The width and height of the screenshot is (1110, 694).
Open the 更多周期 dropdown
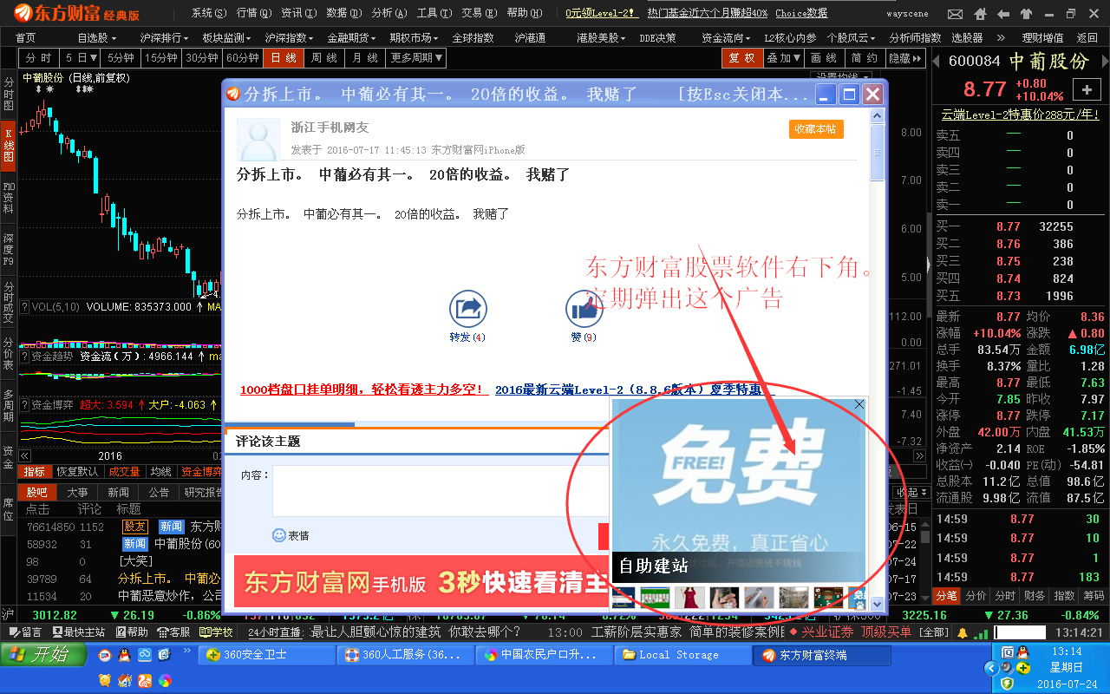click(417, 57)
